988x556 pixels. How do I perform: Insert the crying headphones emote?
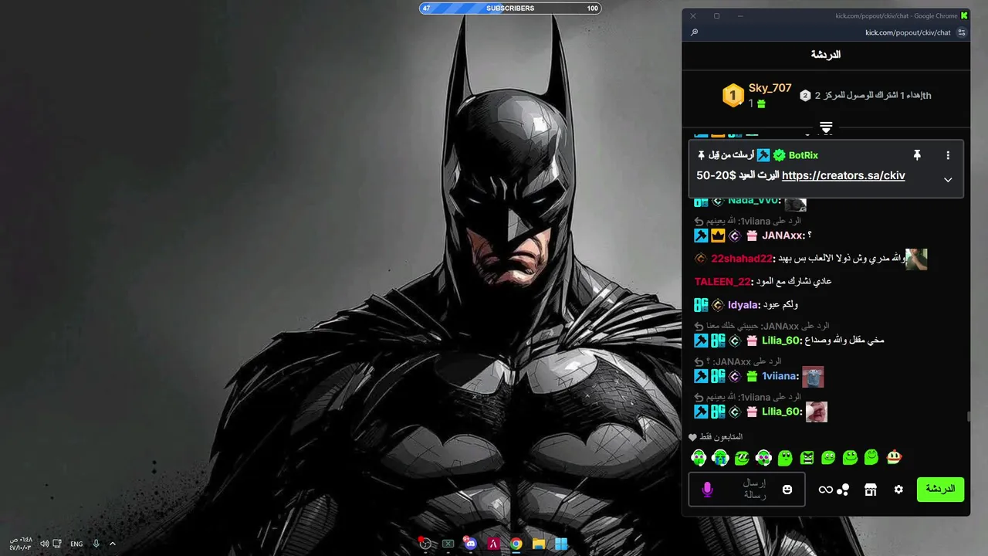(x=720, y=457)
